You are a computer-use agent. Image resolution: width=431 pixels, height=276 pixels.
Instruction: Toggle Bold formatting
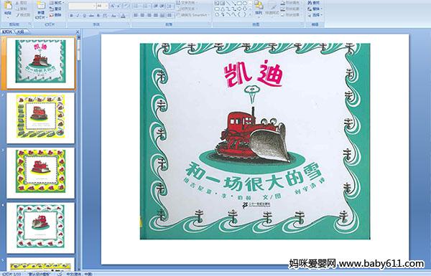click(x=71, y=16)
